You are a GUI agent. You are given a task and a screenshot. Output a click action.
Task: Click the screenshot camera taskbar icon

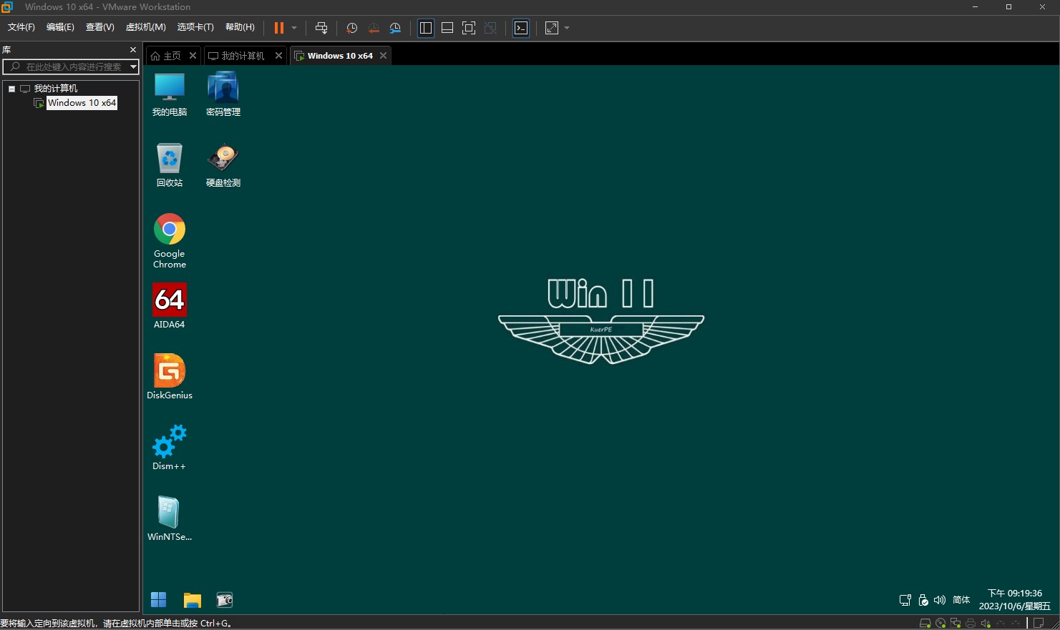coord(225,599)
